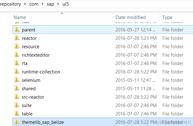Click the table folder icon
193x126 pixels.
click(x=17, y=114)
